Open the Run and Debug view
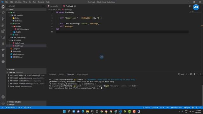 3,25
